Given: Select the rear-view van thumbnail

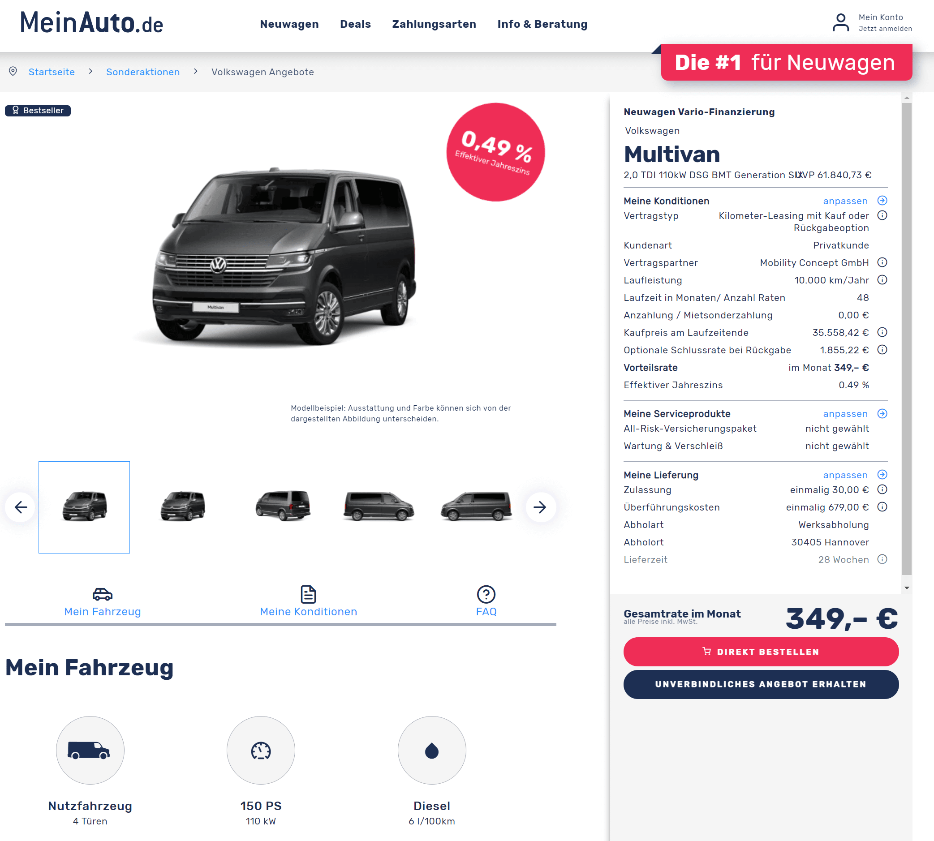Looking at the screenshot, I should point(283,506).
